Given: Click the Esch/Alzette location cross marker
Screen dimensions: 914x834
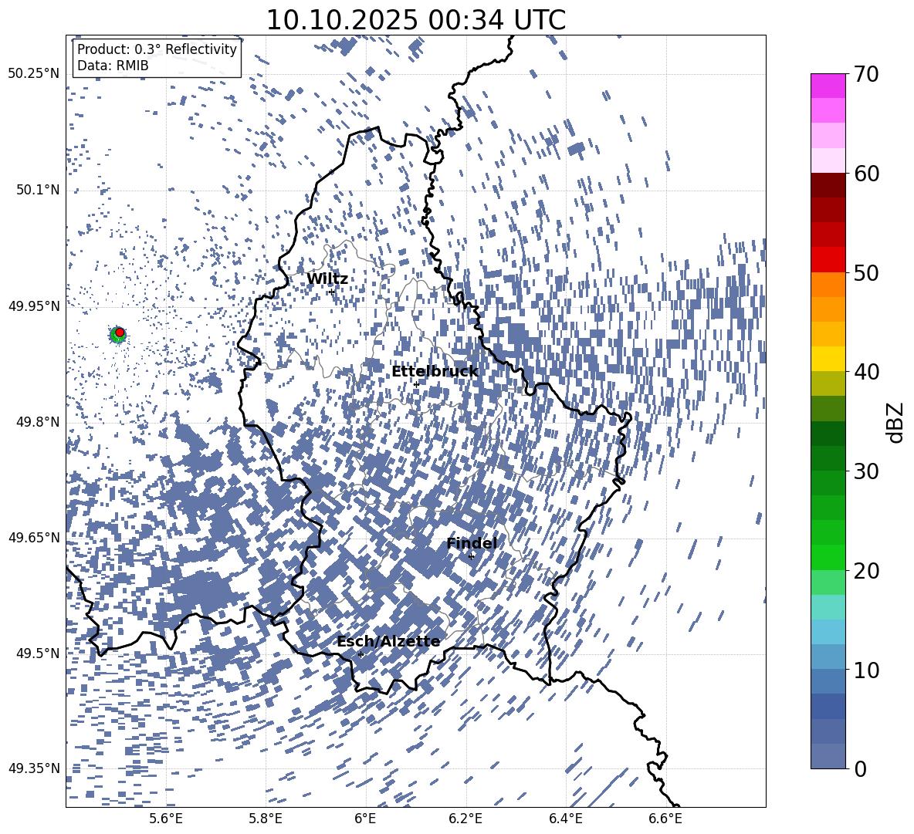Looking at the screenshot, I should (x=361, y=654).
